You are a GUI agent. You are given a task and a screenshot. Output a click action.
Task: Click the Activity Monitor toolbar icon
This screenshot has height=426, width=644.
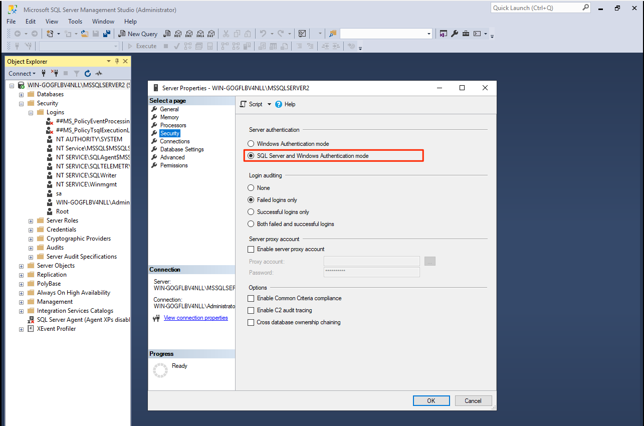click(x=302, y=34)
